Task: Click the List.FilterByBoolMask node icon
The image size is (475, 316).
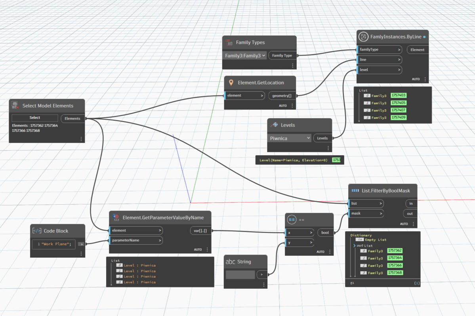Action: pyautogui.click(x=355, y=191)
